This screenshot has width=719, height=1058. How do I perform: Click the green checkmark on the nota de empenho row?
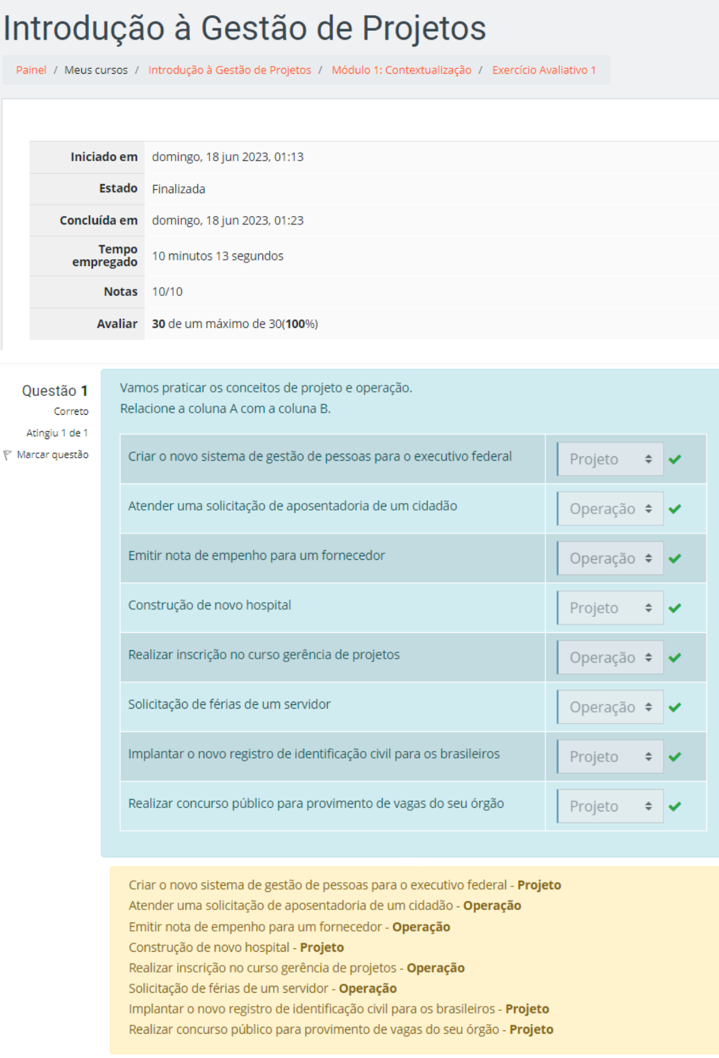(675, 559)
